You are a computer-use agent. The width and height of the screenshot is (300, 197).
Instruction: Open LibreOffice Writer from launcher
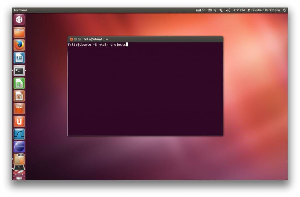point(19,58)
